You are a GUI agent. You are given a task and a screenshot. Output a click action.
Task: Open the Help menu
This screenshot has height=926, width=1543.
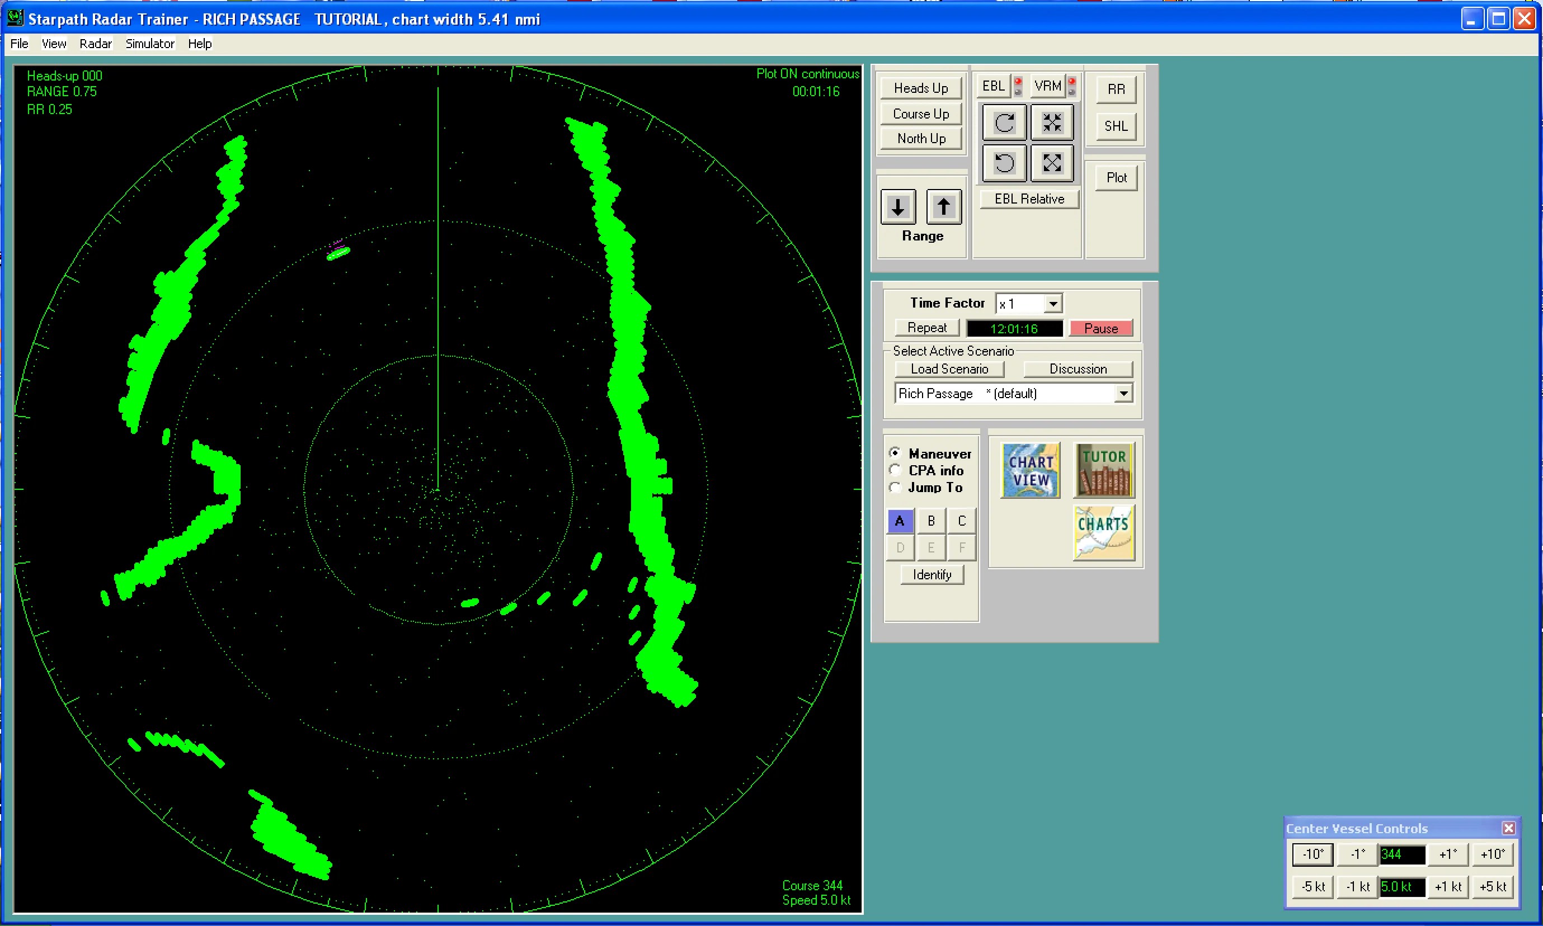pos(200,44)
